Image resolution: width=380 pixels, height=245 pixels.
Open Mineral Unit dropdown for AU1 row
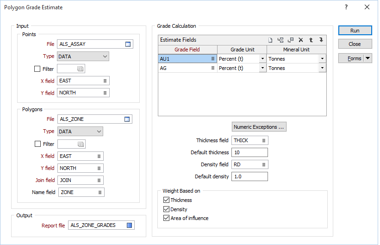(x=322, y=59)
